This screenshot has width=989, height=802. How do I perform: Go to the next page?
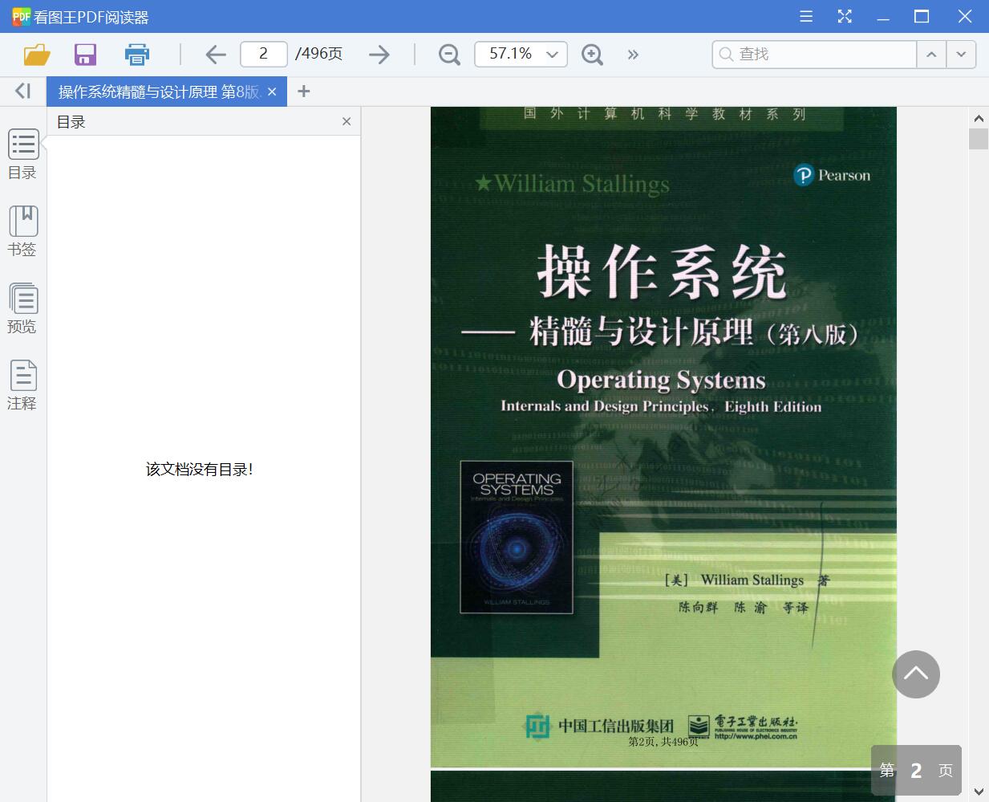pos(379,54)
